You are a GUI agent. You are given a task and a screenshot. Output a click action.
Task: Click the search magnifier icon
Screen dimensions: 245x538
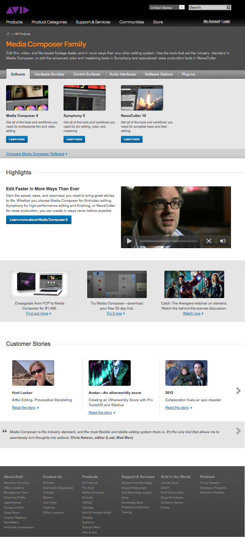click(x=228, y=7)
